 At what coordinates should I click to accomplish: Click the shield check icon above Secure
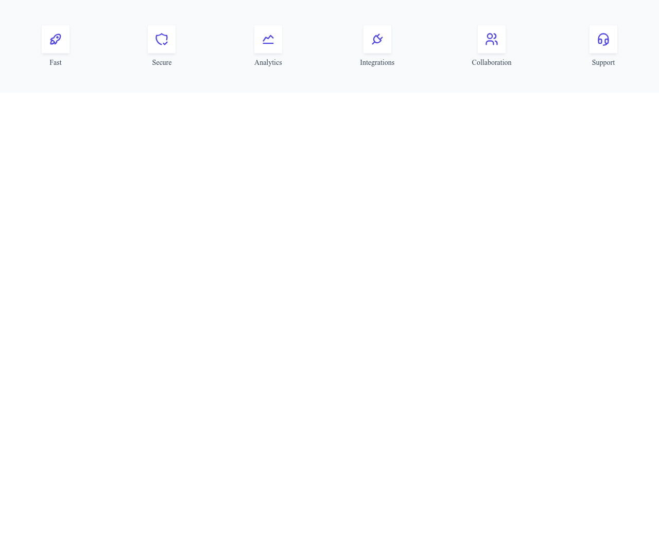click(162, 39)
